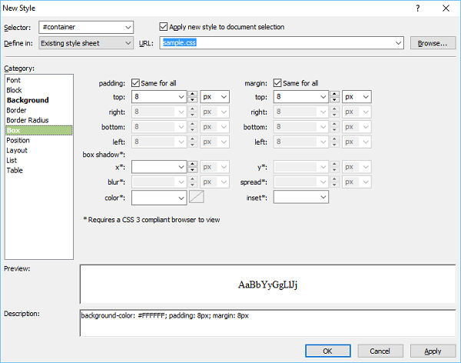Click the Browse button
This screenshot has height=363, width=461.
pos(432,43)
